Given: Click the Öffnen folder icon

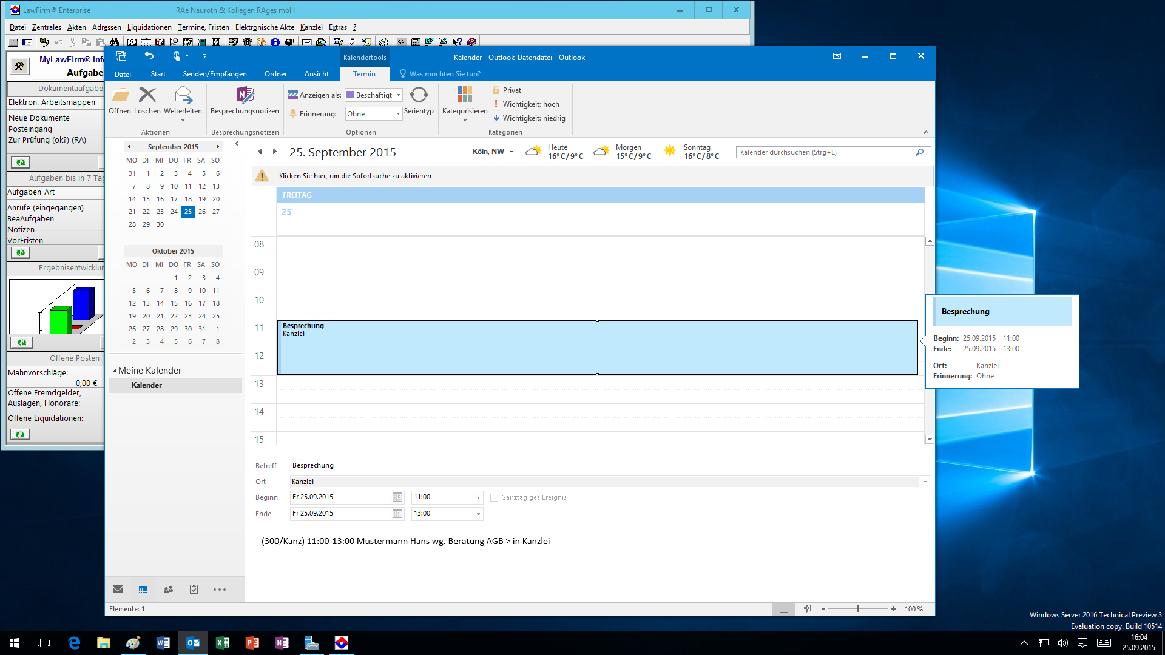Looking at the screenshot, I should point(120,95).
